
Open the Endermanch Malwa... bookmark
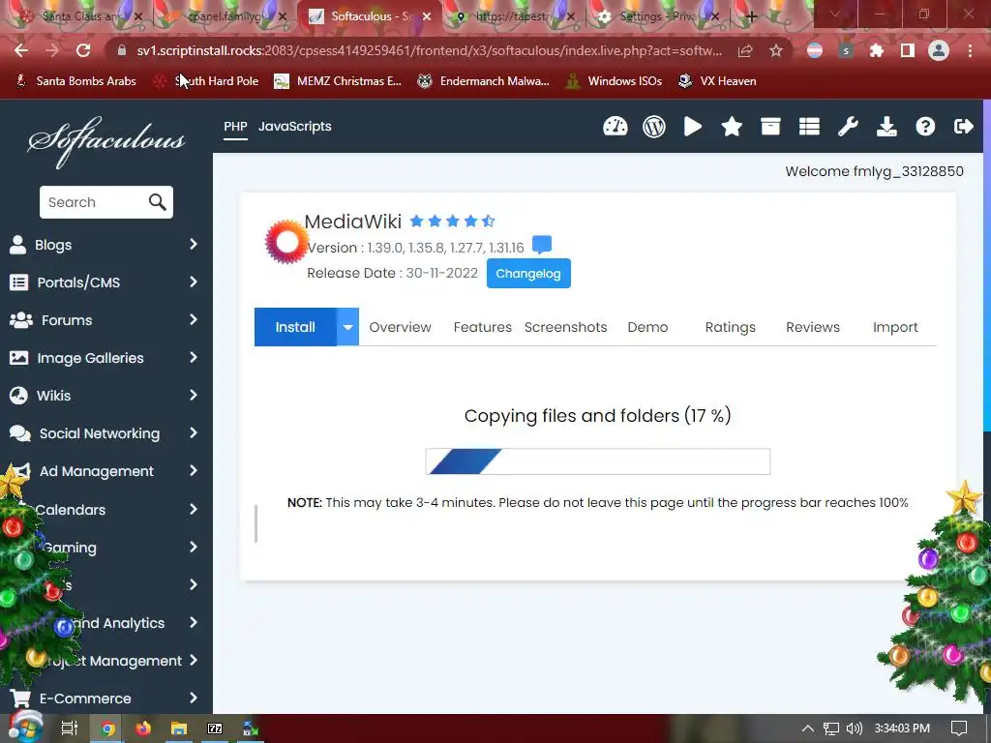coord(484,81)
